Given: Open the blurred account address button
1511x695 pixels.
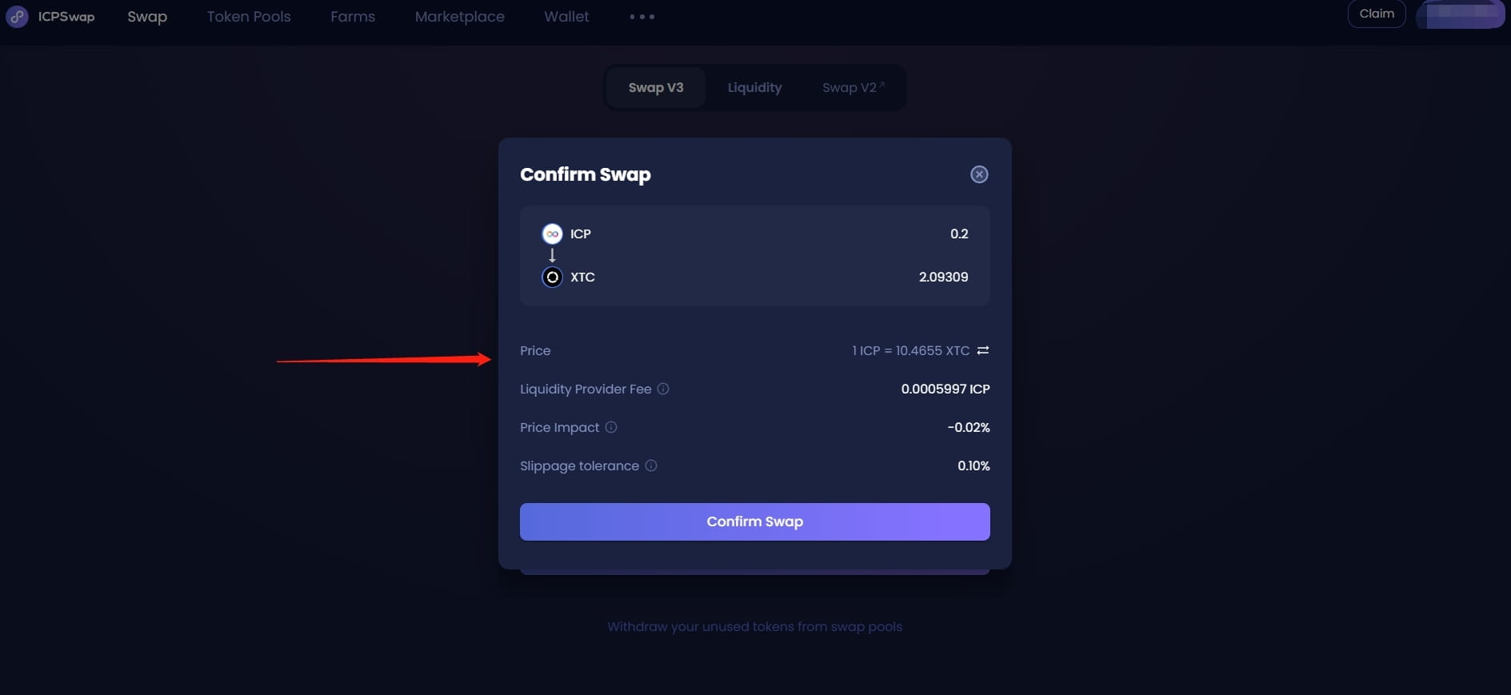Looking at the screenshot, I should point(1461,14).
